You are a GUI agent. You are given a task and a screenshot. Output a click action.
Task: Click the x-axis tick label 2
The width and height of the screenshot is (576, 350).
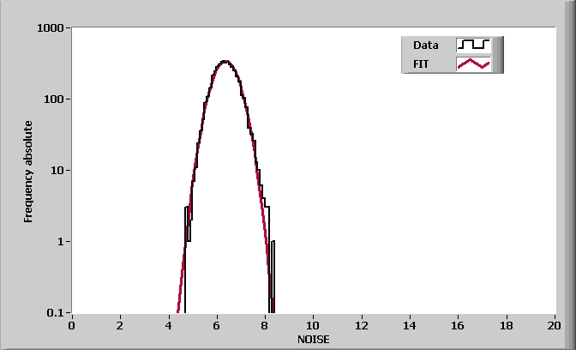120,325
